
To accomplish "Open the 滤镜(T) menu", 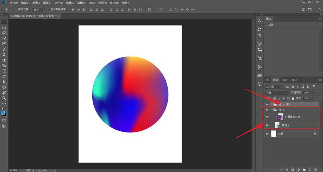I will point(81,3).
